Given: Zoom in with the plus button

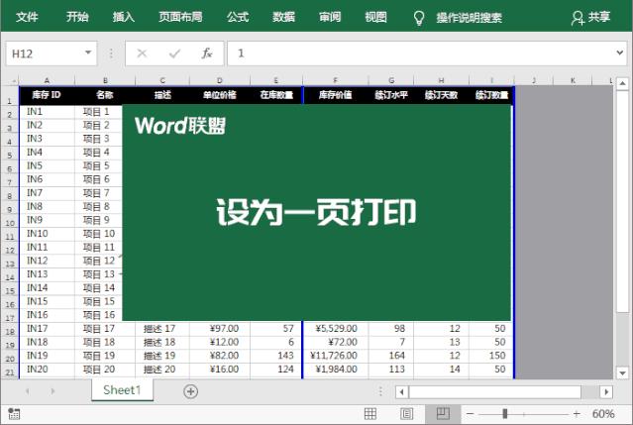Looking at the screenshot, I should tap(577, 414).
